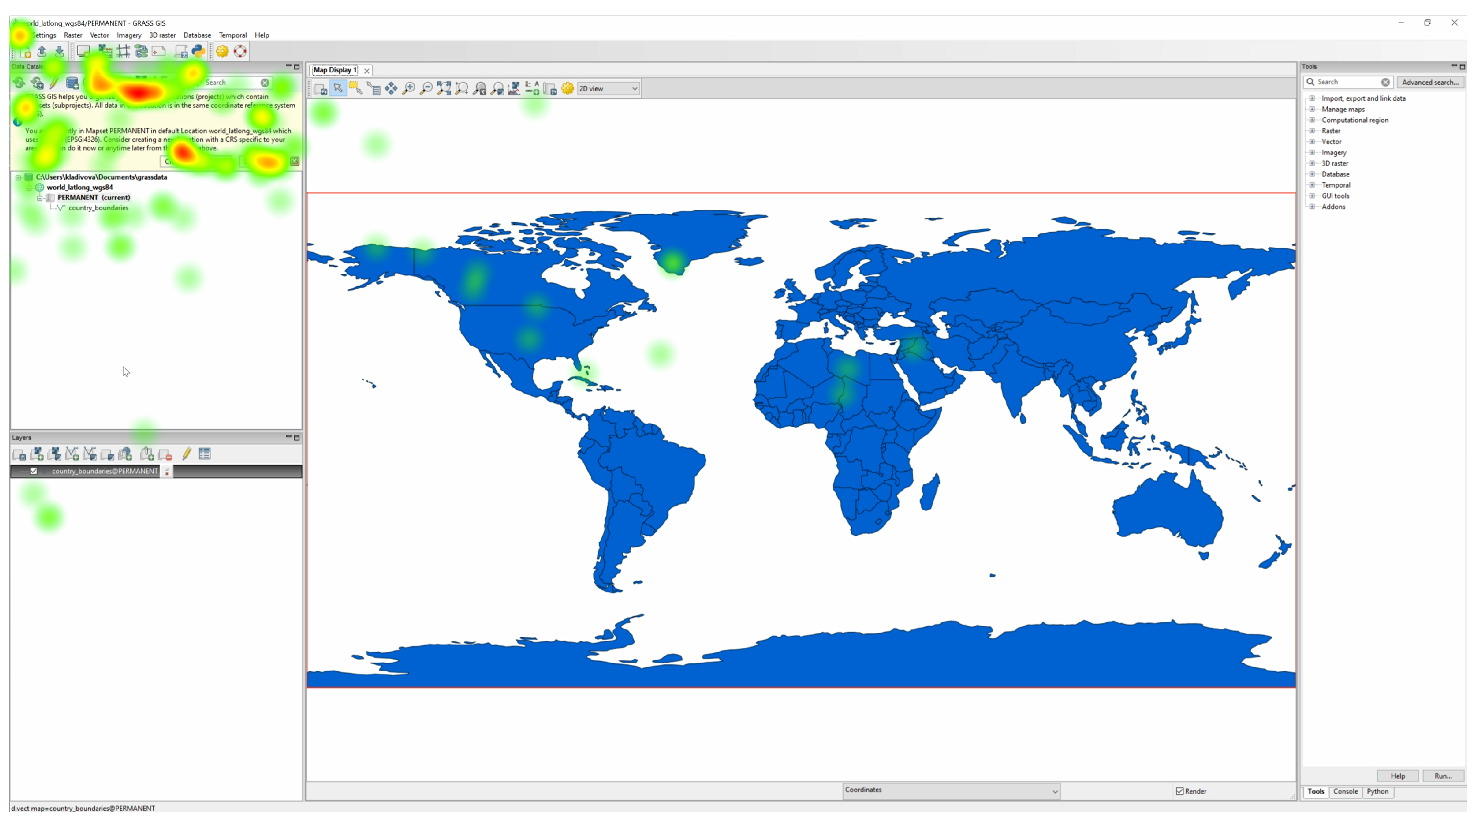Screen dimensions: 1482x825
Task: Click the Advanced search... button
Action: (1430, 82)
